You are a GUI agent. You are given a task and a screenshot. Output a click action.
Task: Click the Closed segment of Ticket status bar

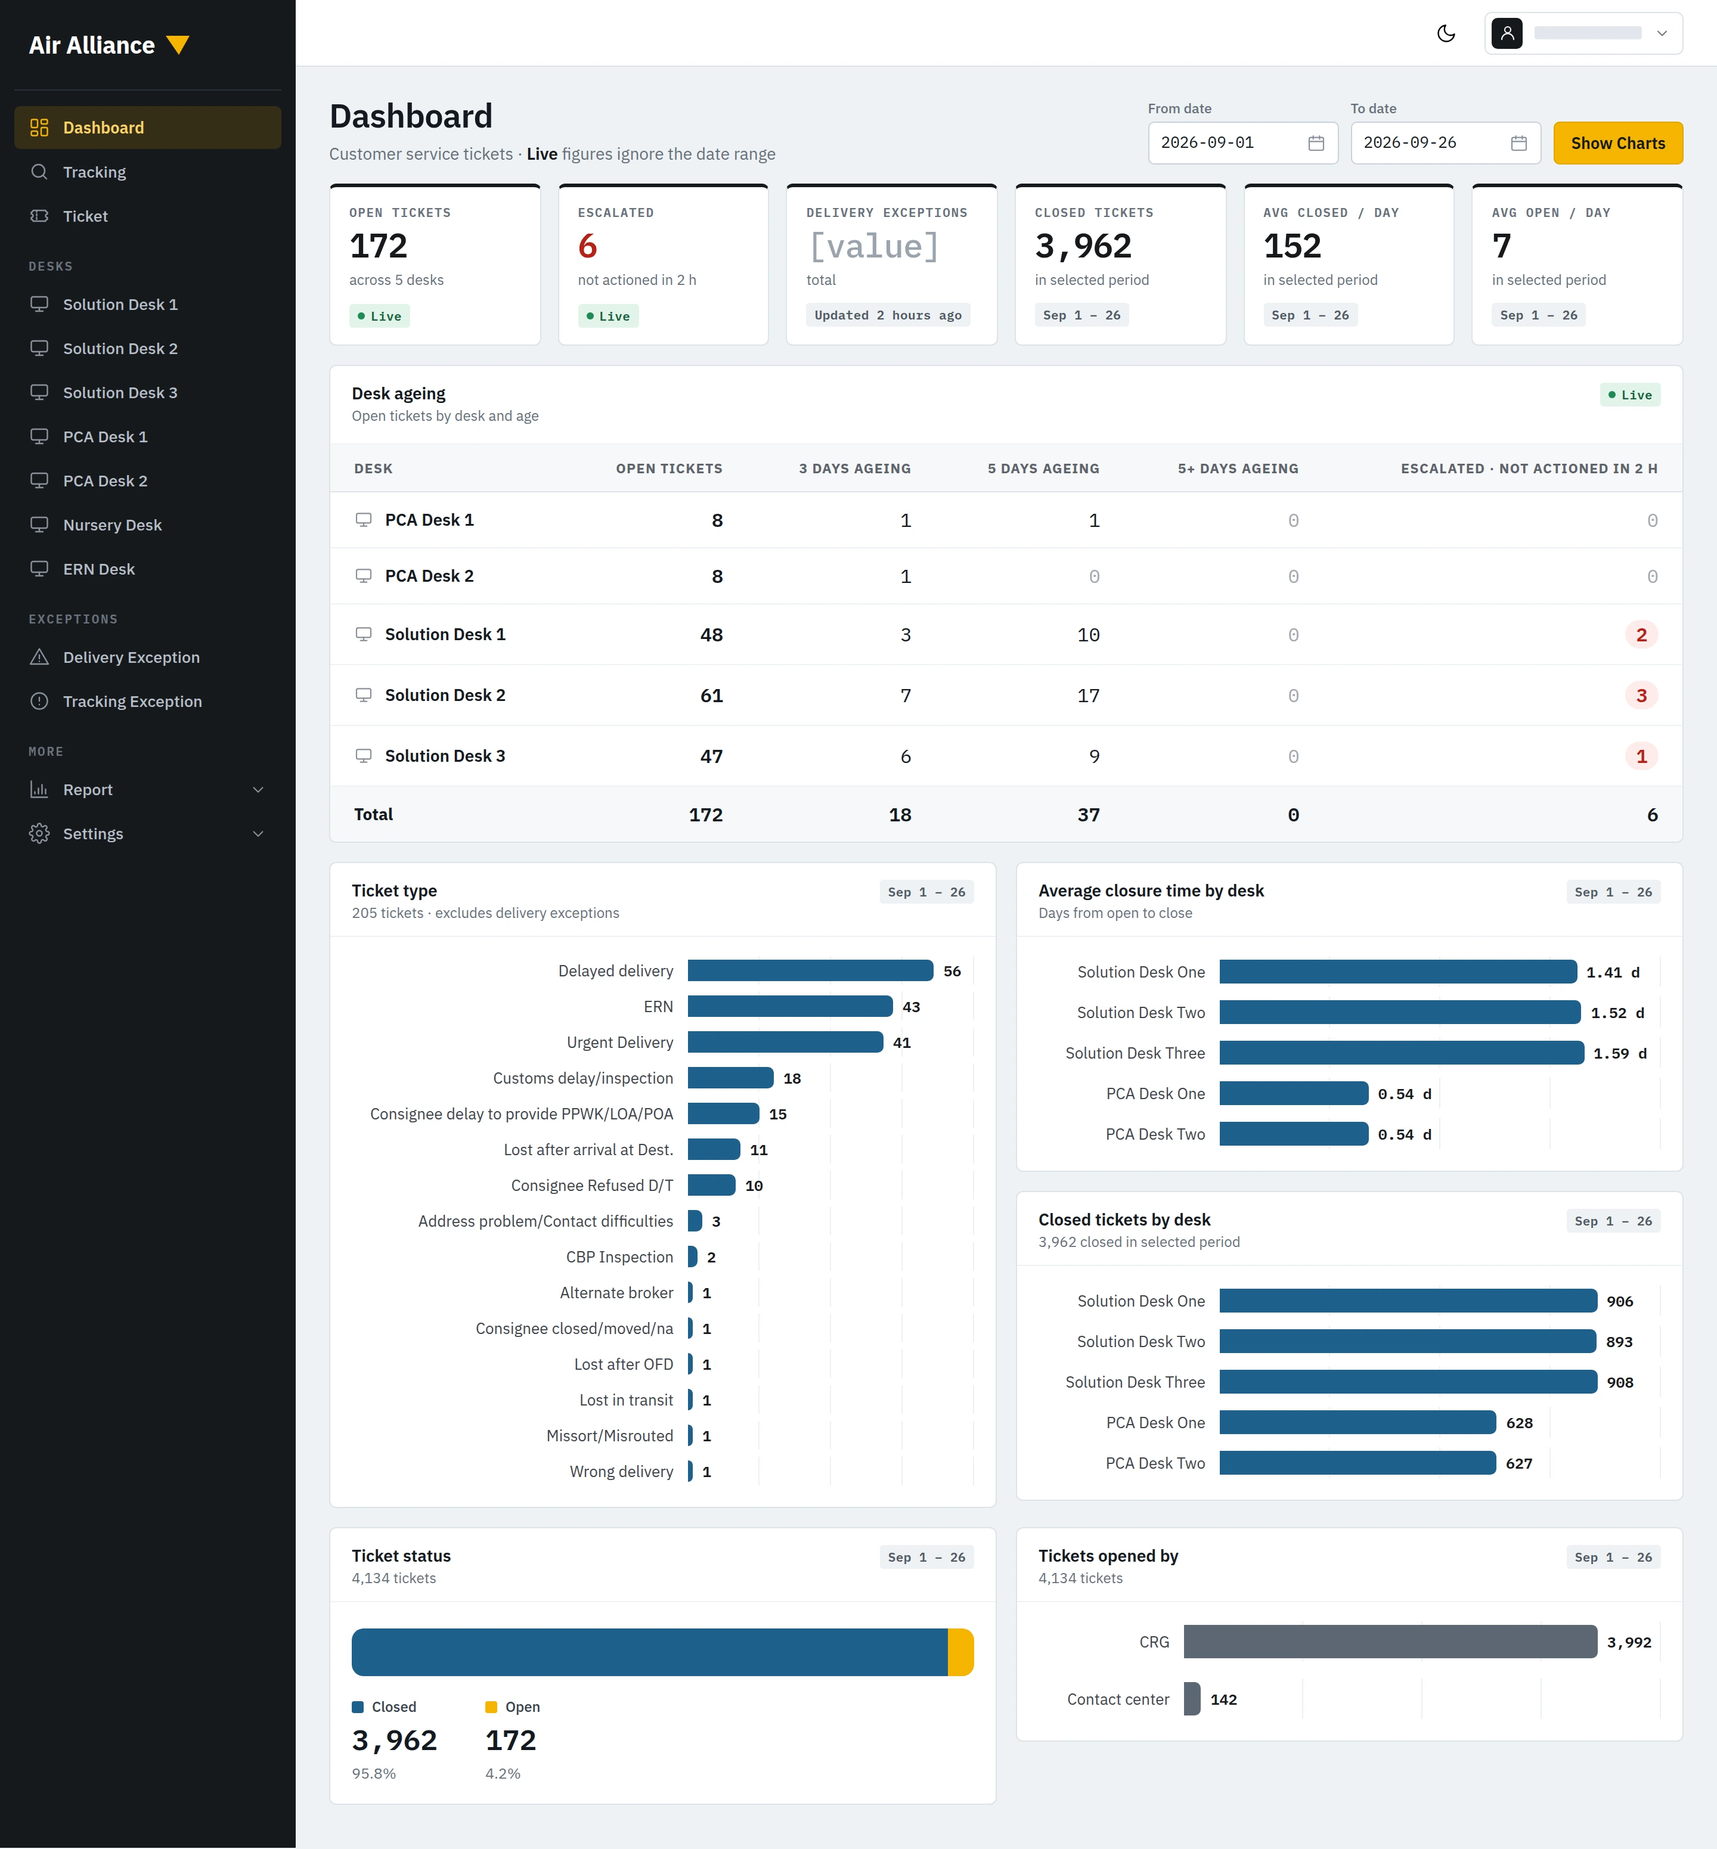[x=649, y=1652]
